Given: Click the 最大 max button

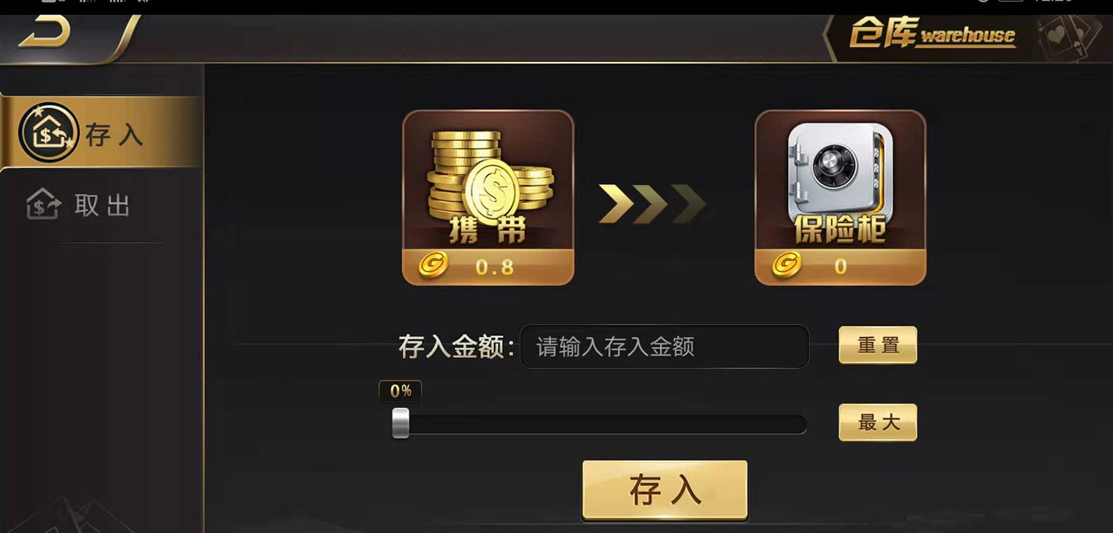Looking at the screenshot, I should 878,422.
